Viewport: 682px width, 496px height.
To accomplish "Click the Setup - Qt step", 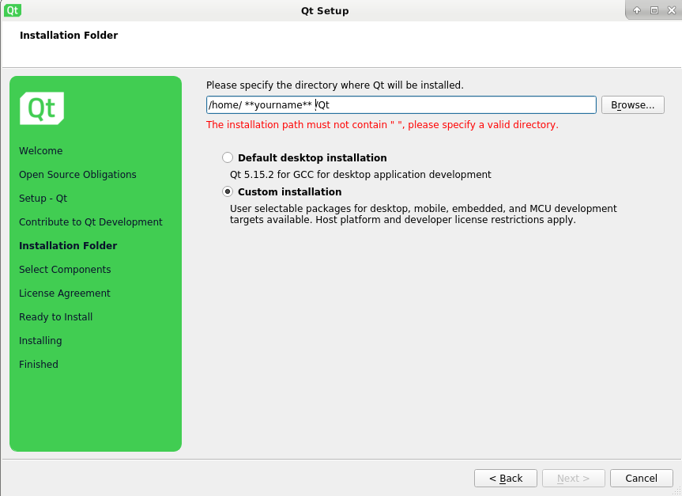I will (43, 198).
